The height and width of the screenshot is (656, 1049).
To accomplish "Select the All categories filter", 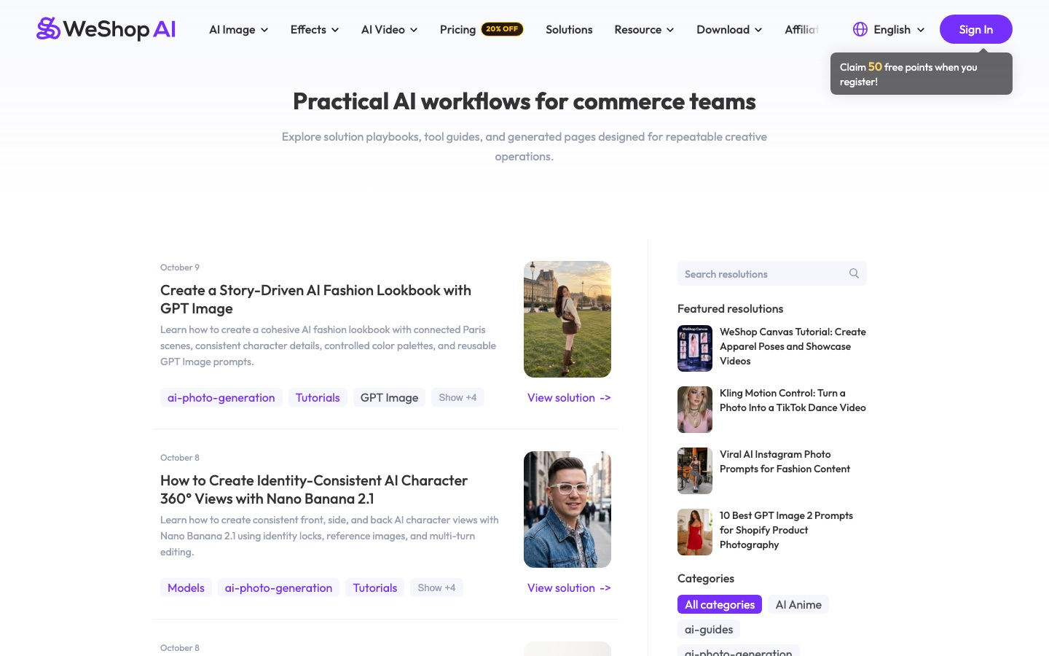I will coord(720,604).
